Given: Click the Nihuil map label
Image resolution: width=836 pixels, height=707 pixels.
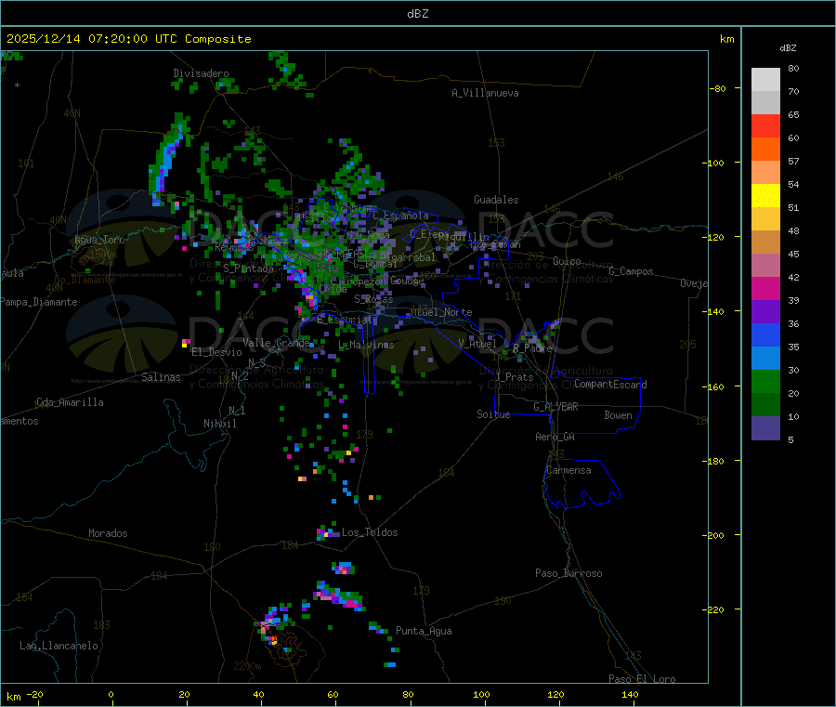Looking at the screenshot, I should click(219, 424).
